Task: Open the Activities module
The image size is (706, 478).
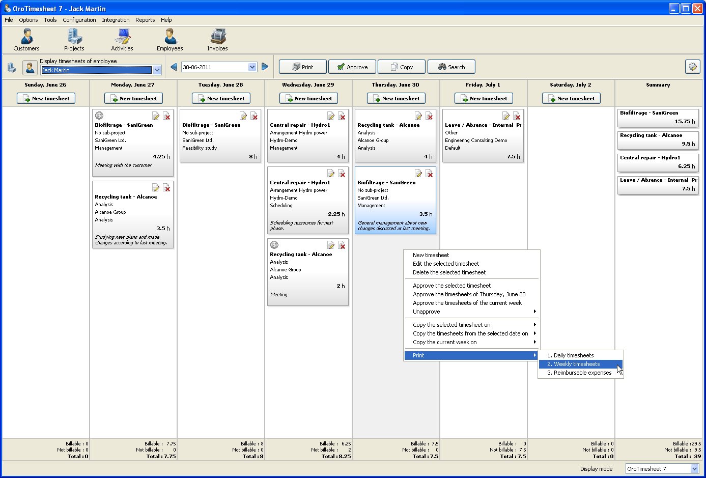Action: (x=122, y=39)
